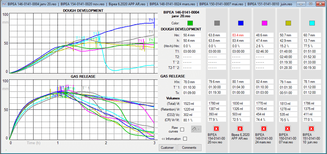Image resolution: width=327 pixels, height=154 pixels.
Task: Select the T2 value 02:48:00
Action: pos(288,57)
